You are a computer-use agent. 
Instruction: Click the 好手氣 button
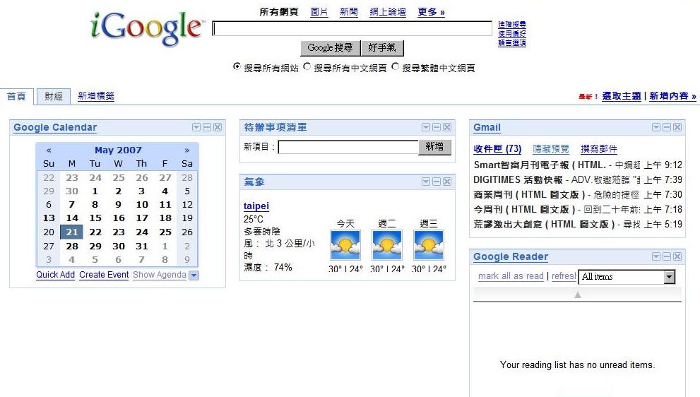[x=381, y=48]
